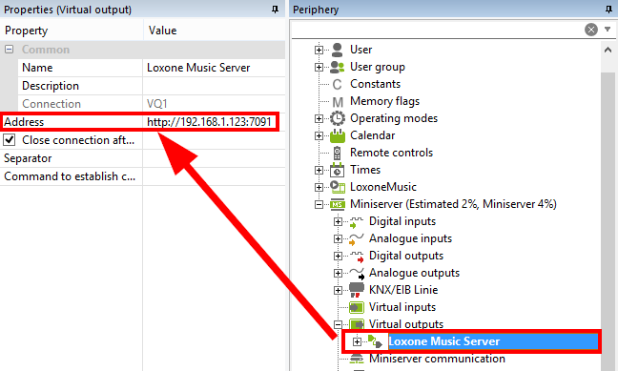This screenshot has height=371, width=618.
Task: Click inside the Periphery search box
Action: point(438,30)
